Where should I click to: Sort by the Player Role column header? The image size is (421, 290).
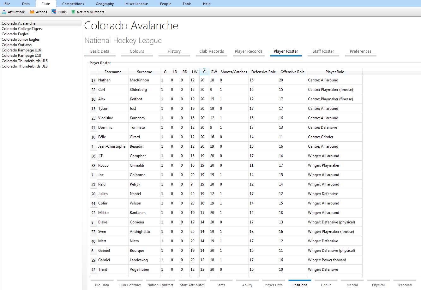(335, 72)
